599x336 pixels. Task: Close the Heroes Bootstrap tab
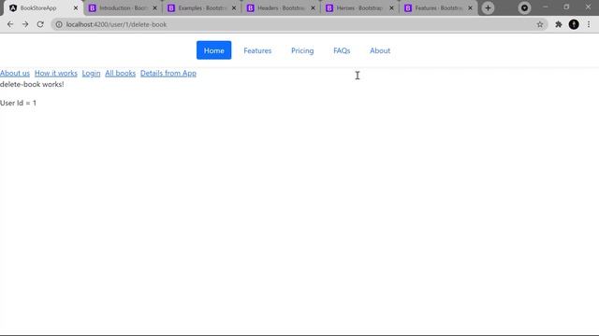391,8
